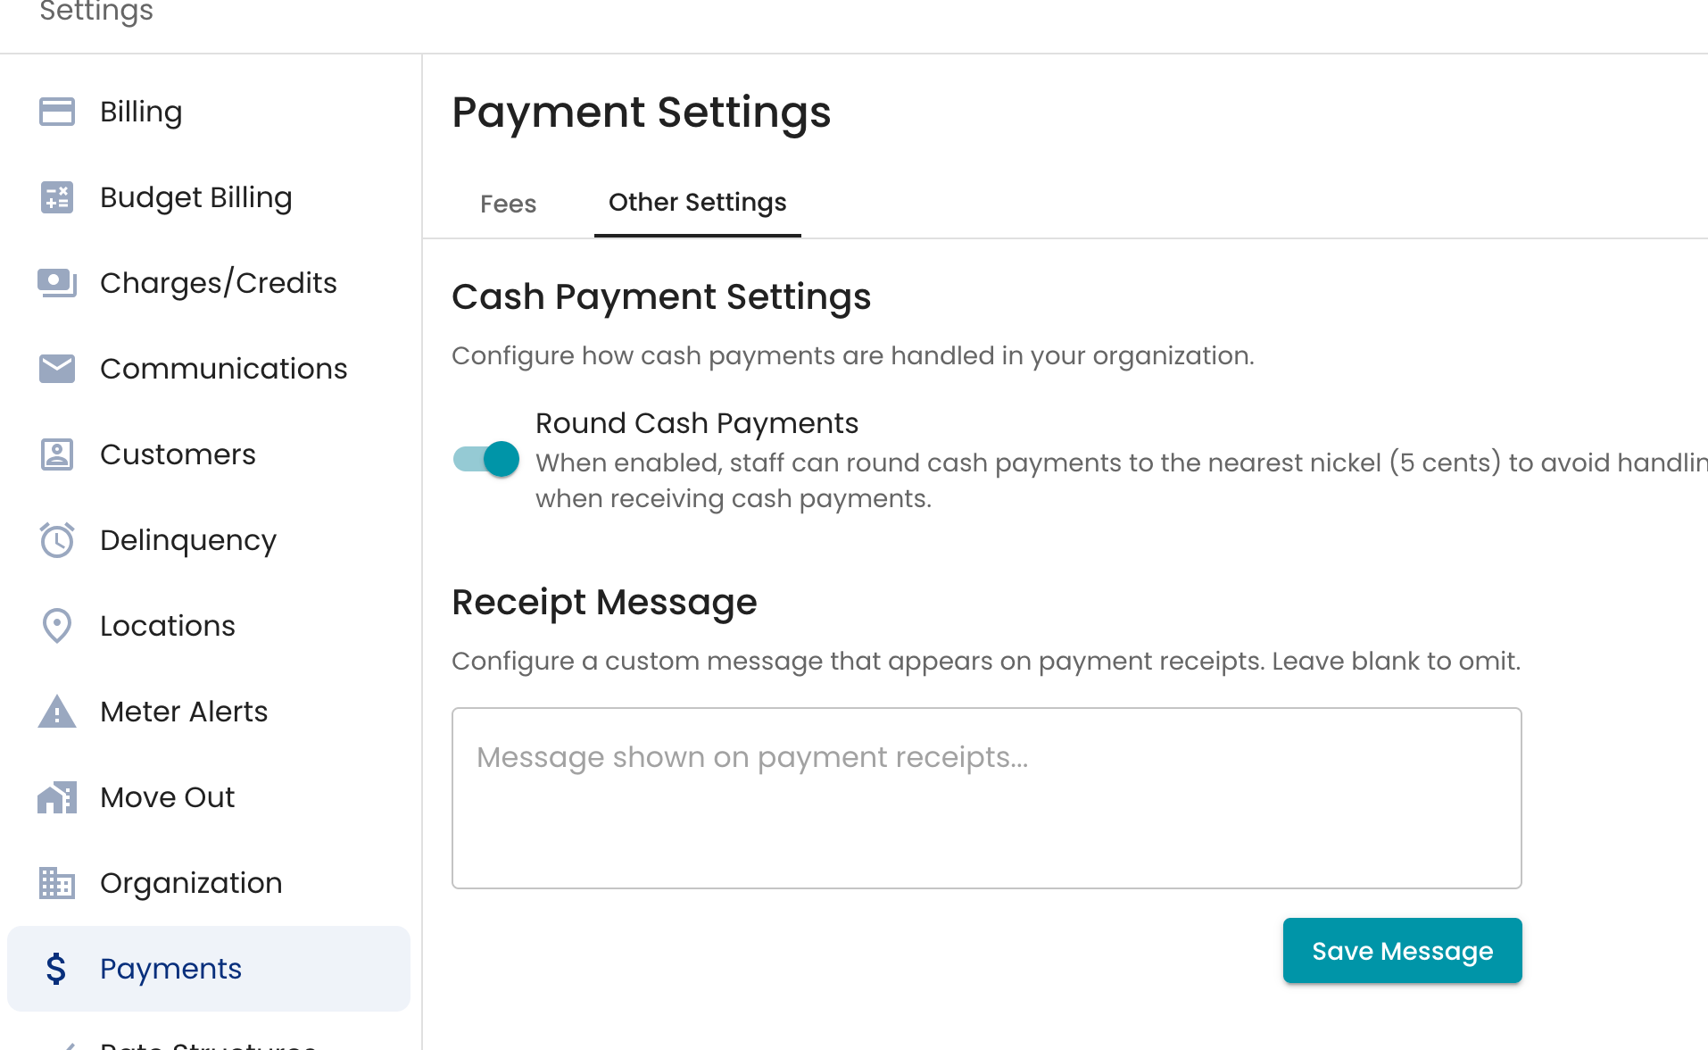This screenshot has width=1708, height=1050.
Task: Switch to the Fees tab
Action: point(509,204)
